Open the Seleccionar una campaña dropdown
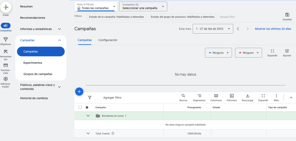The height and width of the screenshot is (141, 296). click(143, 6)
